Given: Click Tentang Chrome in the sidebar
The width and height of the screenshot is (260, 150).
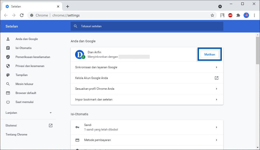Looking at the screenshot, I should [x=16, y=134].
